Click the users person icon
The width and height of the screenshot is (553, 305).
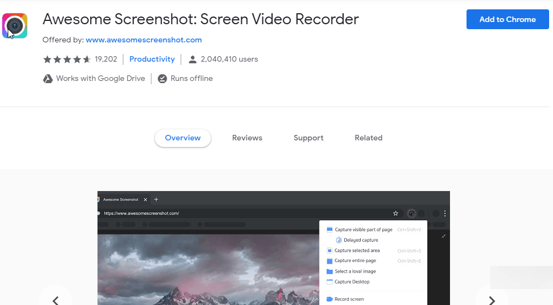[x=193, y=59]
